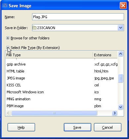Click the Name field containing Flag.JPG

point(78,17)
